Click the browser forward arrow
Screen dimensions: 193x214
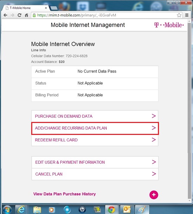[12, 15]
